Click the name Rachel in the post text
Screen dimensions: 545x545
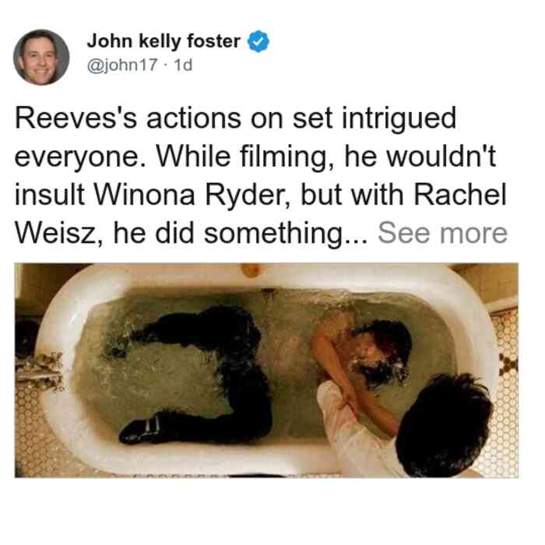[x=460, y=195]
